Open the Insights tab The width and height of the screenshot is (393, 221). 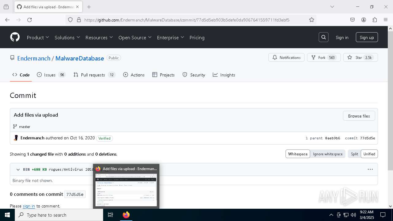tap(224, 75)
